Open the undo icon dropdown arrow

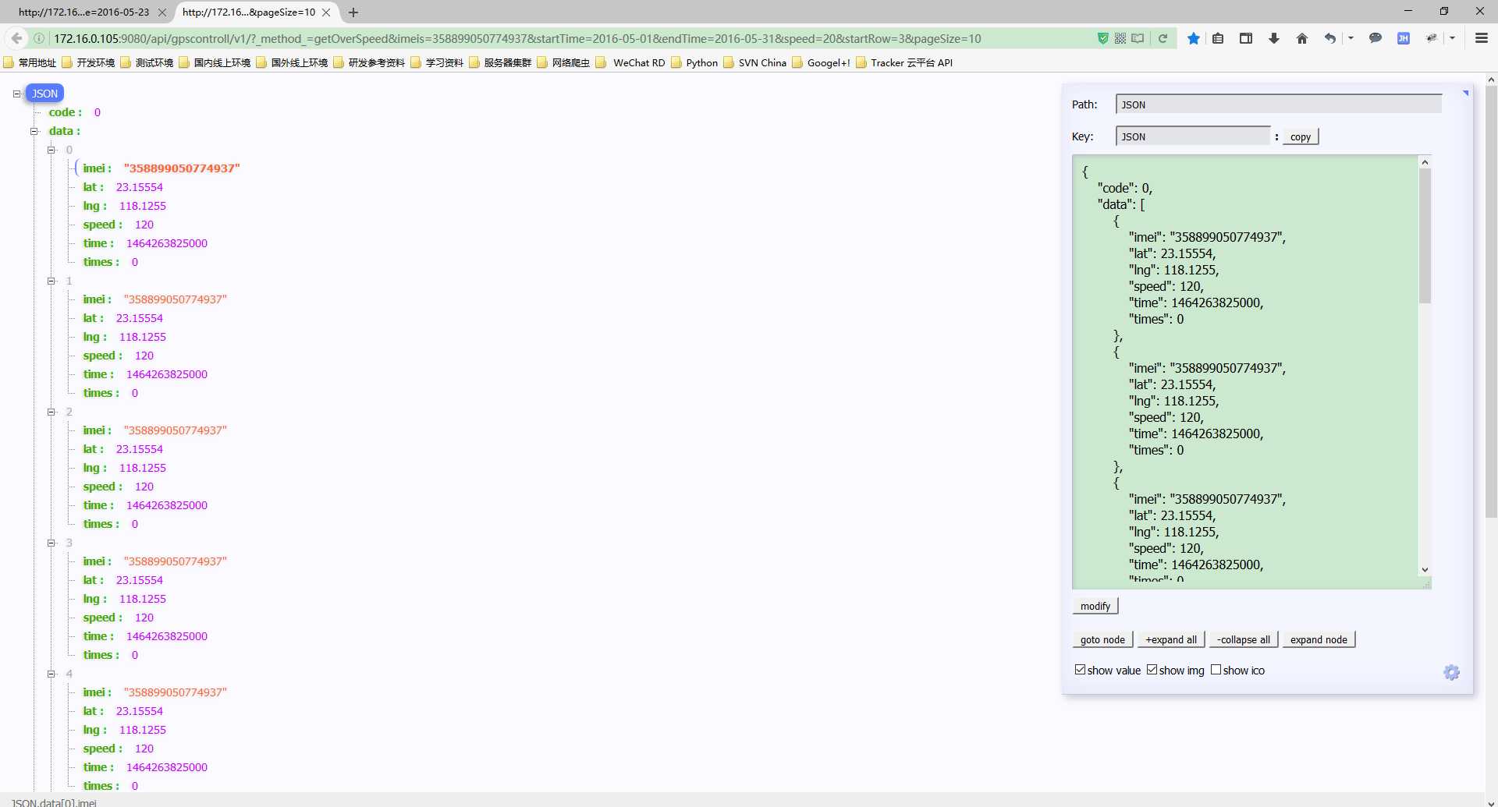(x=1351, y=38)
